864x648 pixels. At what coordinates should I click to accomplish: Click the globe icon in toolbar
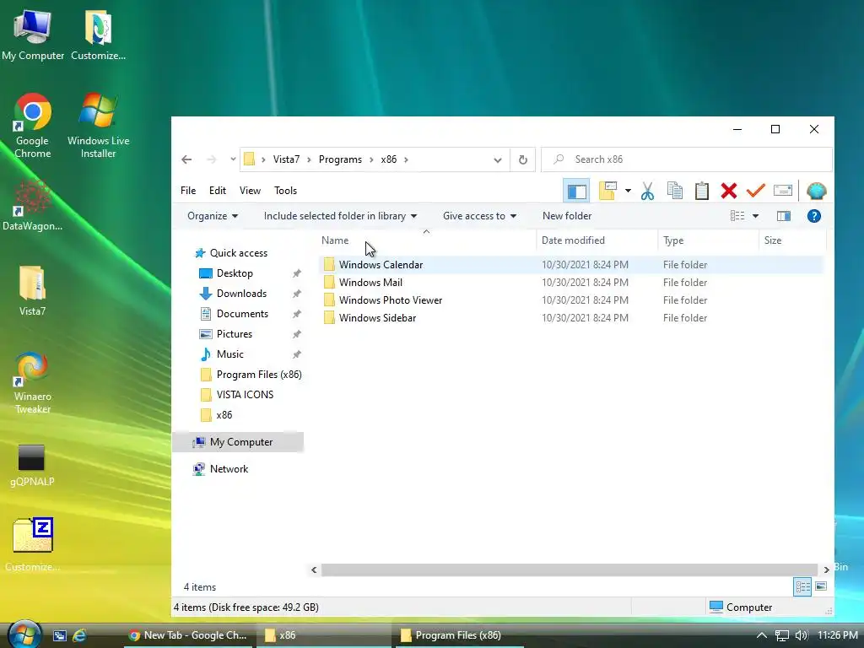click(x=816, y=191)
